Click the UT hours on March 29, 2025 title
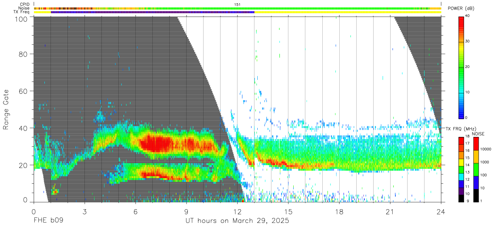Image resolution: width=496 pixels, height=229 pixels. click(x=237, y=221)
